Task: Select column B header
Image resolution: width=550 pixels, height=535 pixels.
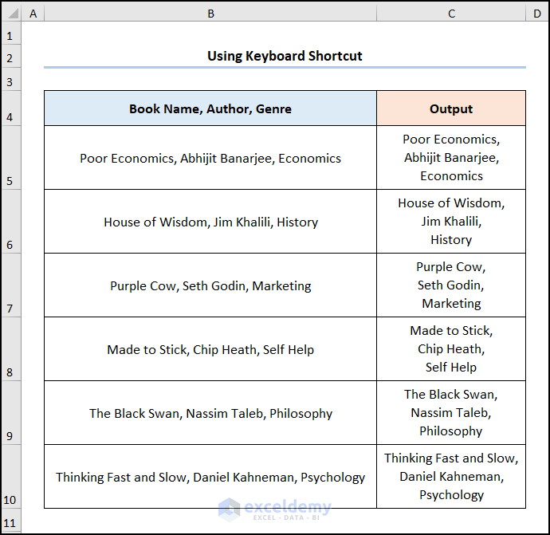Action: tap(210, 14)
